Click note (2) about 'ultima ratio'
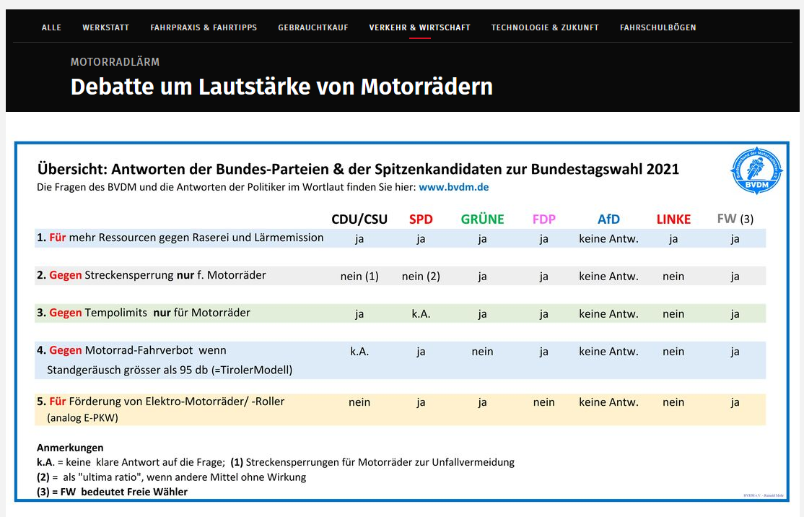Viewport: 804px width, 517px height. pos(171,477)
